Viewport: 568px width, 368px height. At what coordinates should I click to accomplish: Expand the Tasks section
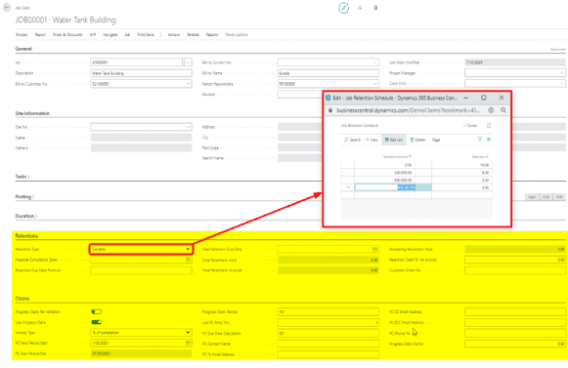click(x=22, y=177)
